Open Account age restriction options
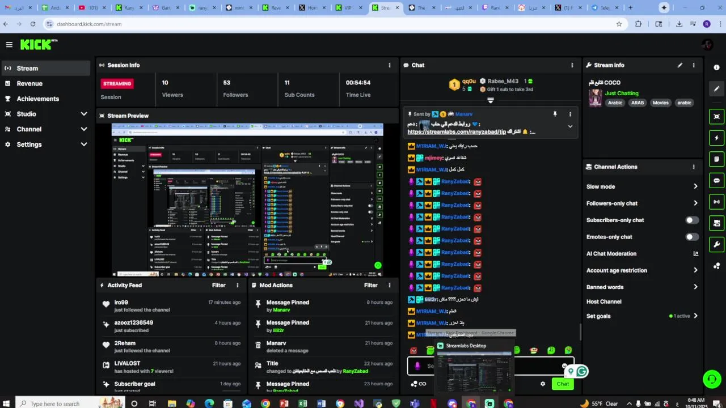Screen dimensions: 726x408 pyautogui.click(x=642, y=270)
